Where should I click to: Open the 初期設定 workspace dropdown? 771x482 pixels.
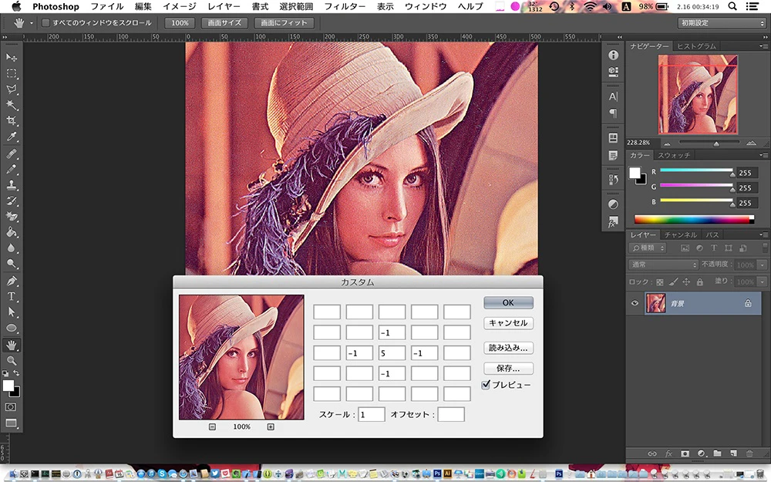(x=721, y=23)
